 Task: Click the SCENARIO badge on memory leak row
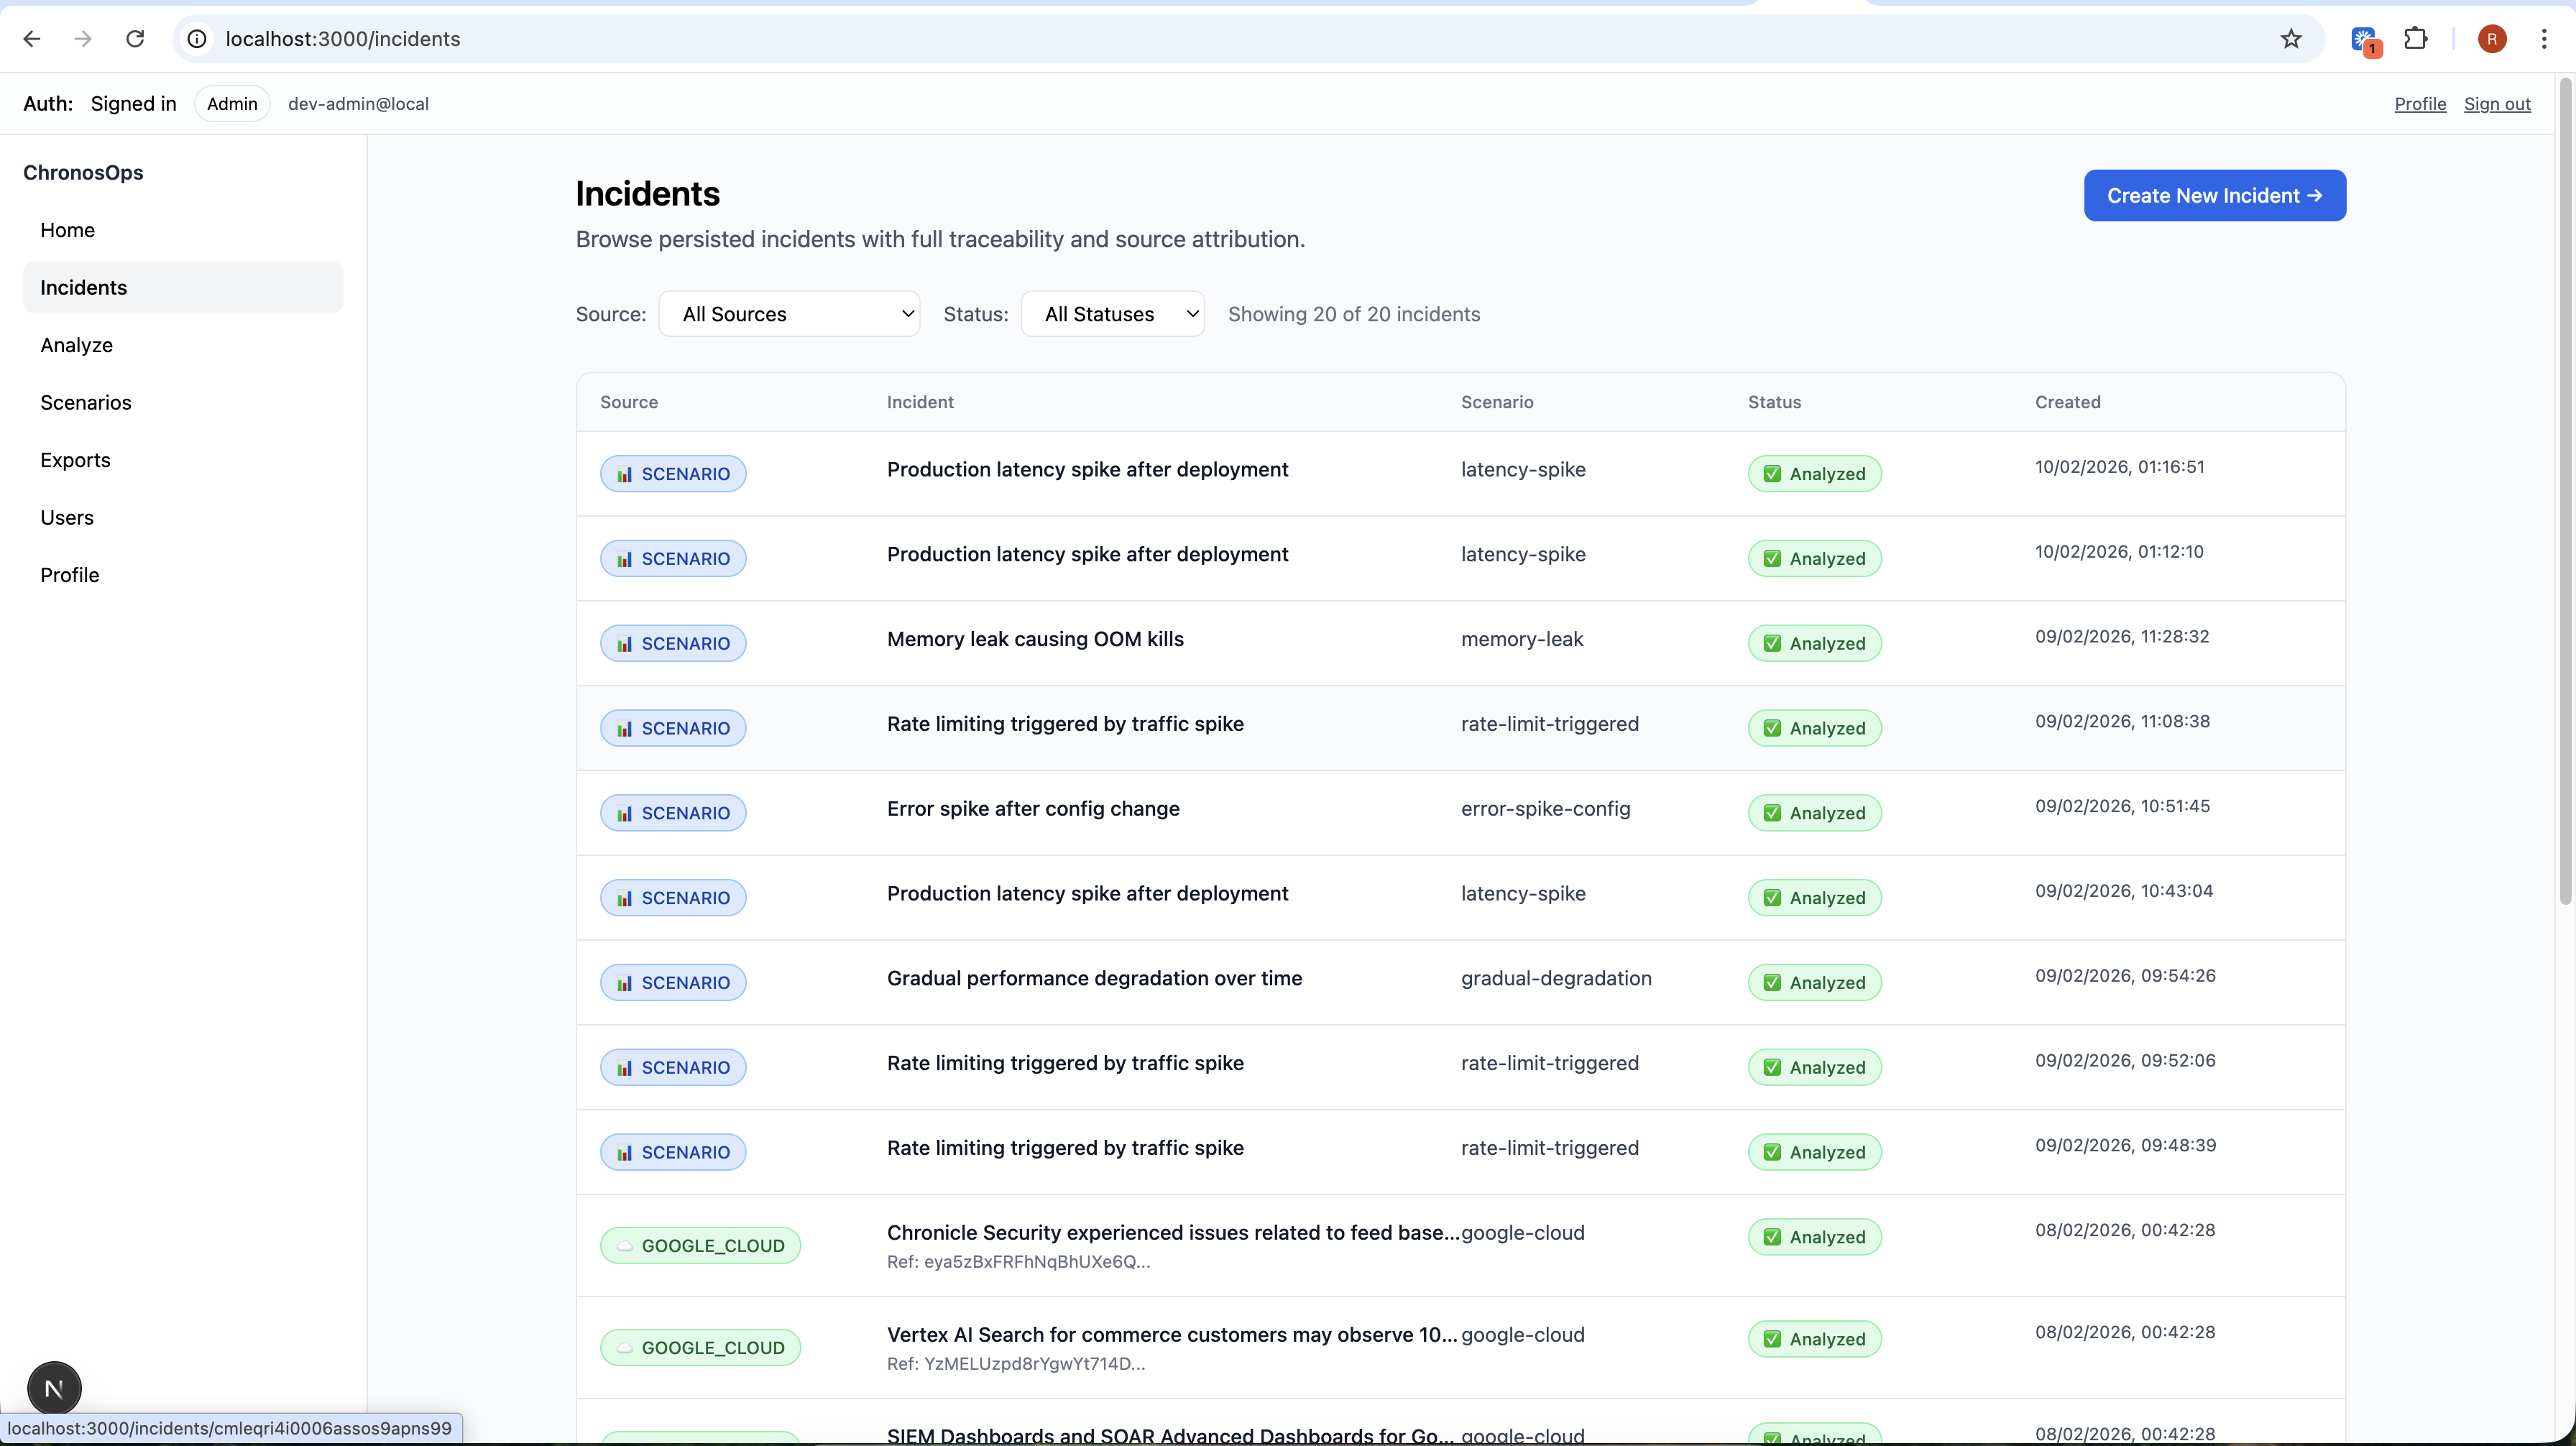(673, 643)
